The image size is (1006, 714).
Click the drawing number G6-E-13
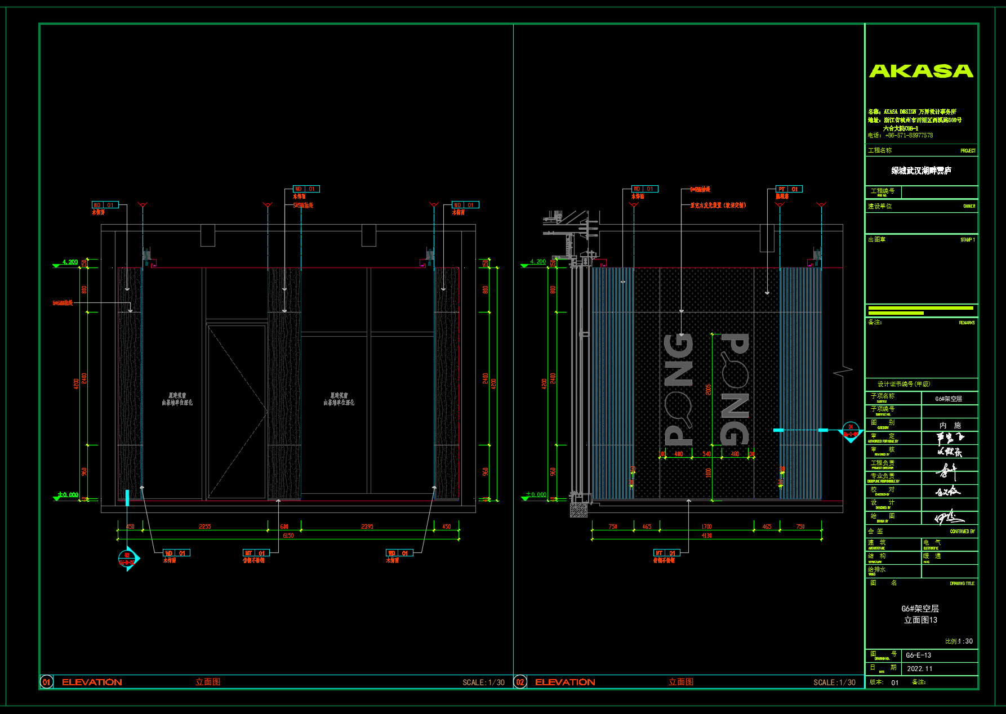(919, 655)
